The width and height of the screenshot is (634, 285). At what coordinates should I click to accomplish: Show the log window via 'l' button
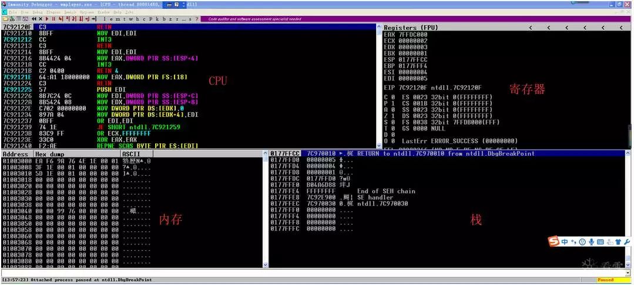click(105, 19)
